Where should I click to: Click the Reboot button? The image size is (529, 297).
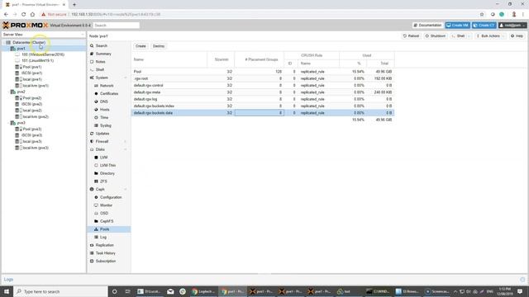pos(411,36)
